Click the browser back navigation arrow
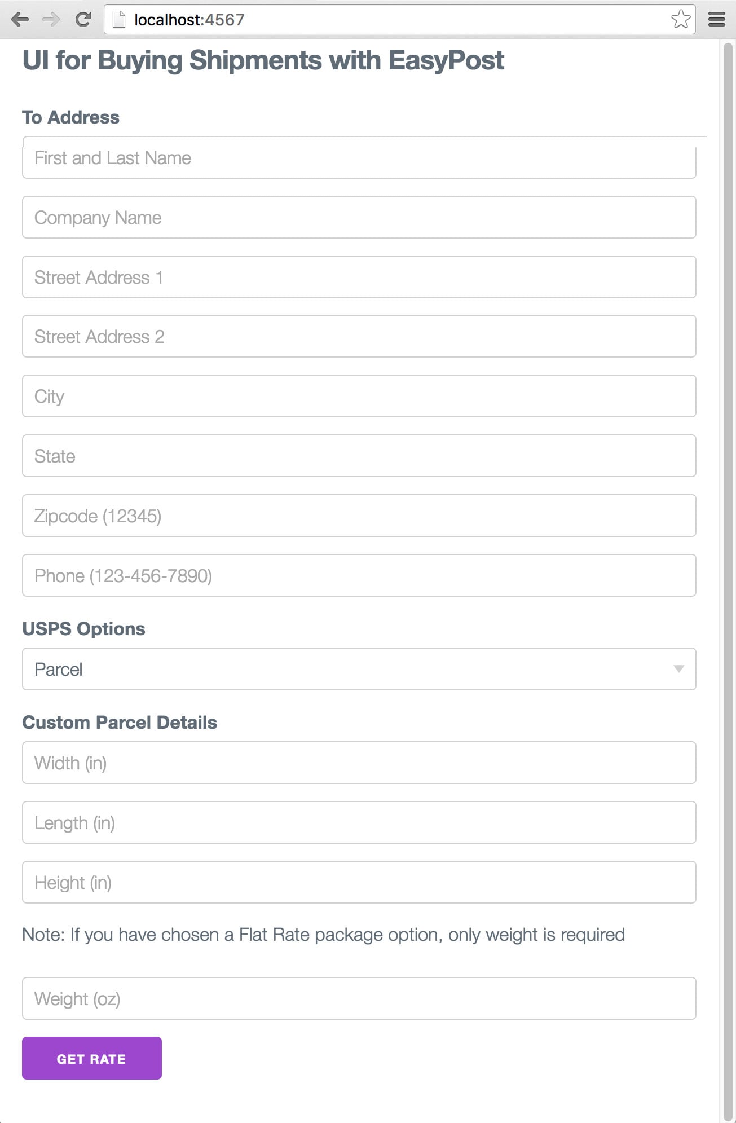The width and height of the screenshot is (736, 1123). pos(20,19)
